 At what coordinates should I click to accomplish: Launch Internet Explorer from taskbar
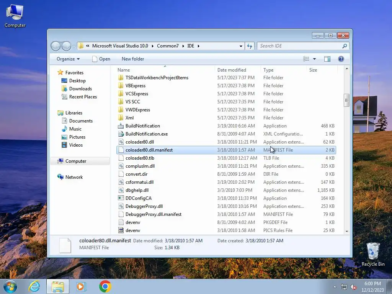point(34,286)
